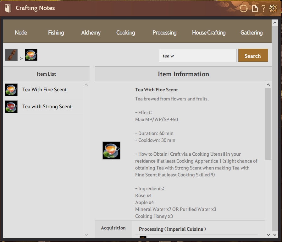Viewport: 282px width, 242px height.
Task: Click the 'Cooking Honey x3' ingredient
Action: 154,216
